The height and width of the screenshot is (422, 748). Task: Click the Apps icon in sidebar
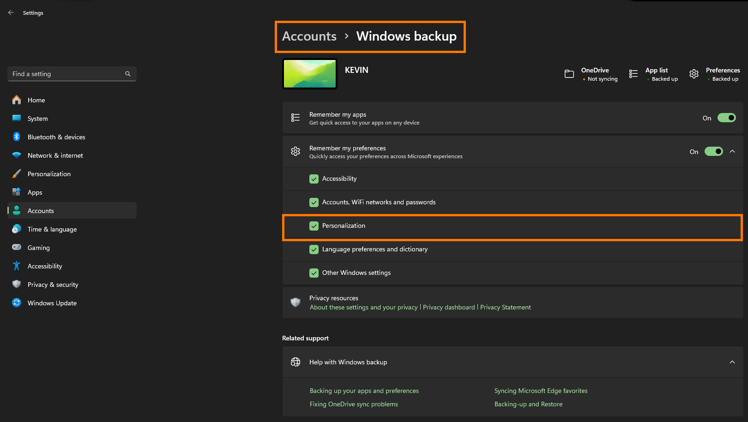tap(17, 192)
